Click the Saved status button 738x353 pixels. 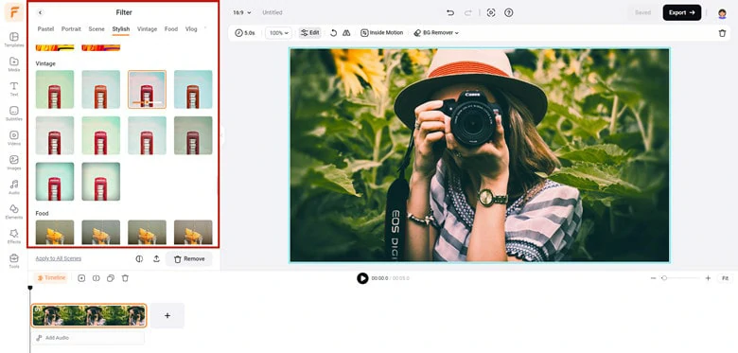[x=642, y=12]
